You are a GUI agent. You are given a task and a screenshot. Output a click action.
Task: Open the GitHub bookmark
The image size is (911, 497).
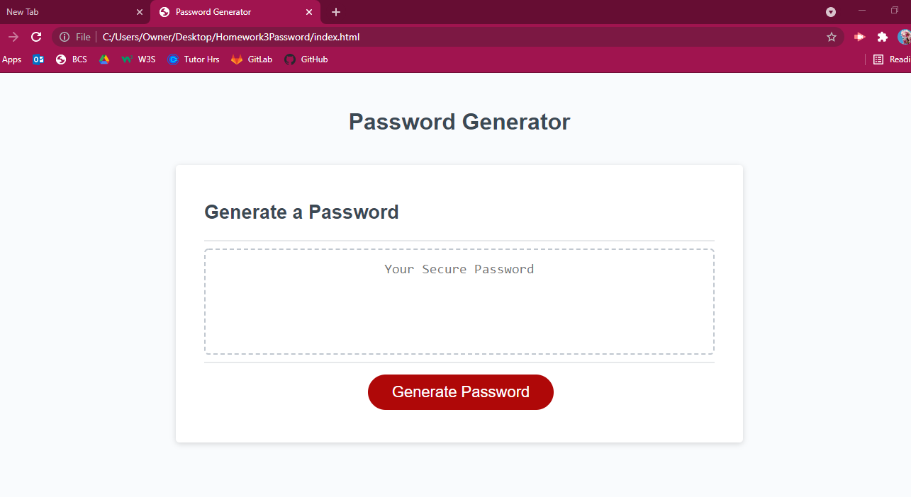point(306,59)
